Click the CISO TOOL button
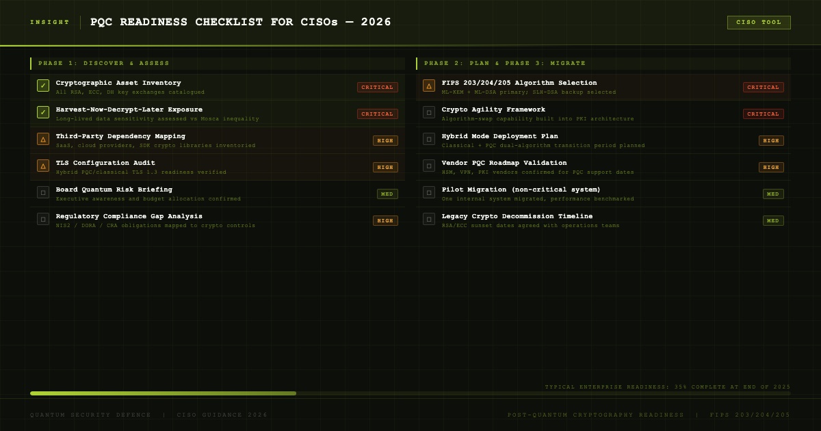This screenshot has height=431, width=821. pos(759,23)
